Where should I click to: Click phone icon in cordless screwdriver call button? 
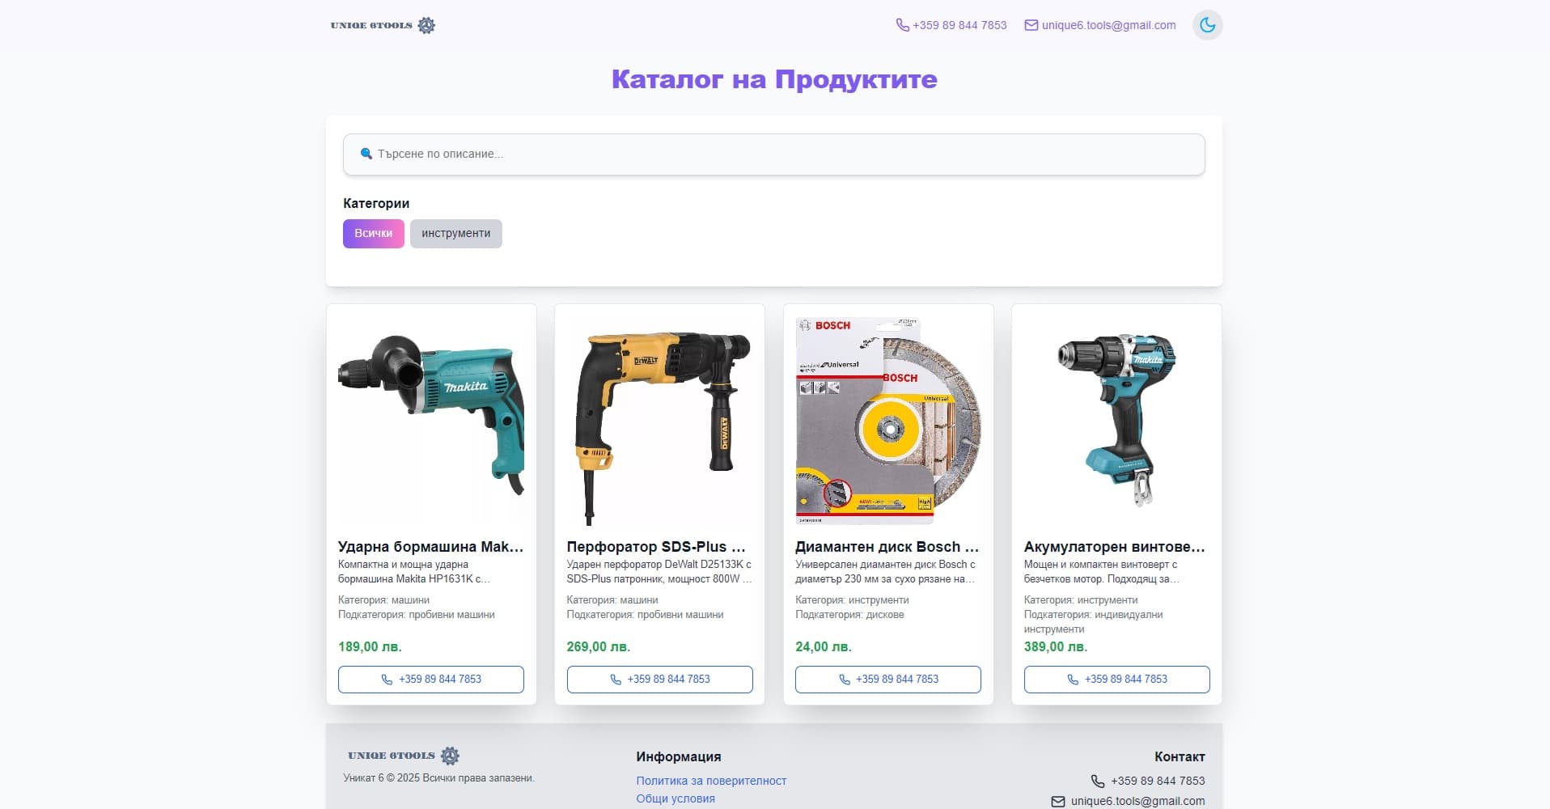tap(1073, 680)
